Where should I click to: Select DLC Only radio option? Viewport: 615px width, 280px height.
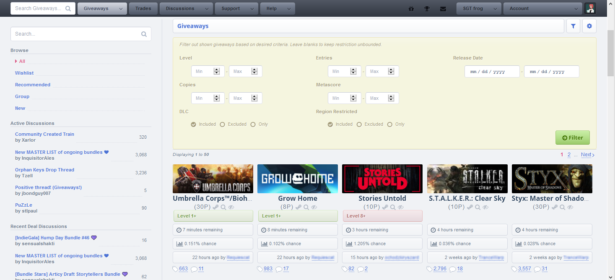[253, 124]
